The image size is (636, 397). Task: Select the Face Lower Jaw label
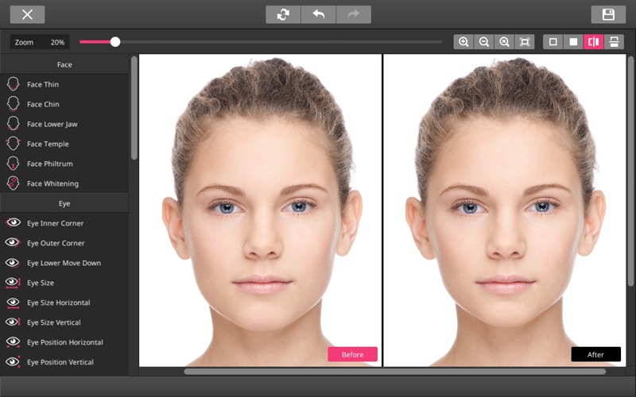52,124
